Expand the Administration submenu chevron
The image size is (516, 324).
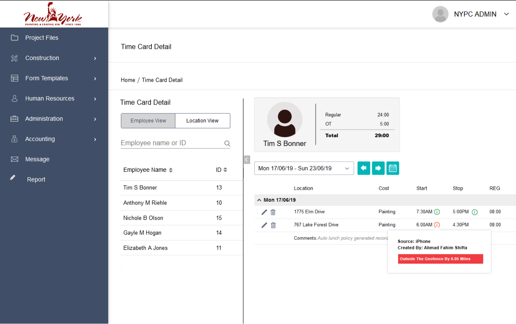click(95, 119)
